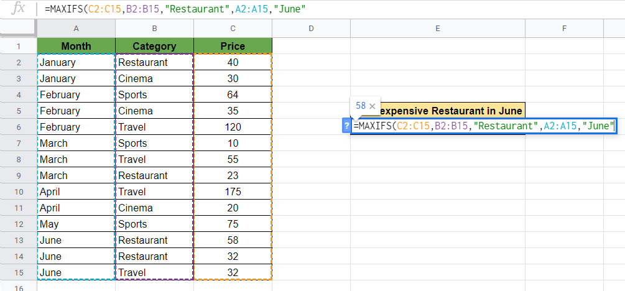Select April cell in row 10
625x291 pixels.
point(76,192)
